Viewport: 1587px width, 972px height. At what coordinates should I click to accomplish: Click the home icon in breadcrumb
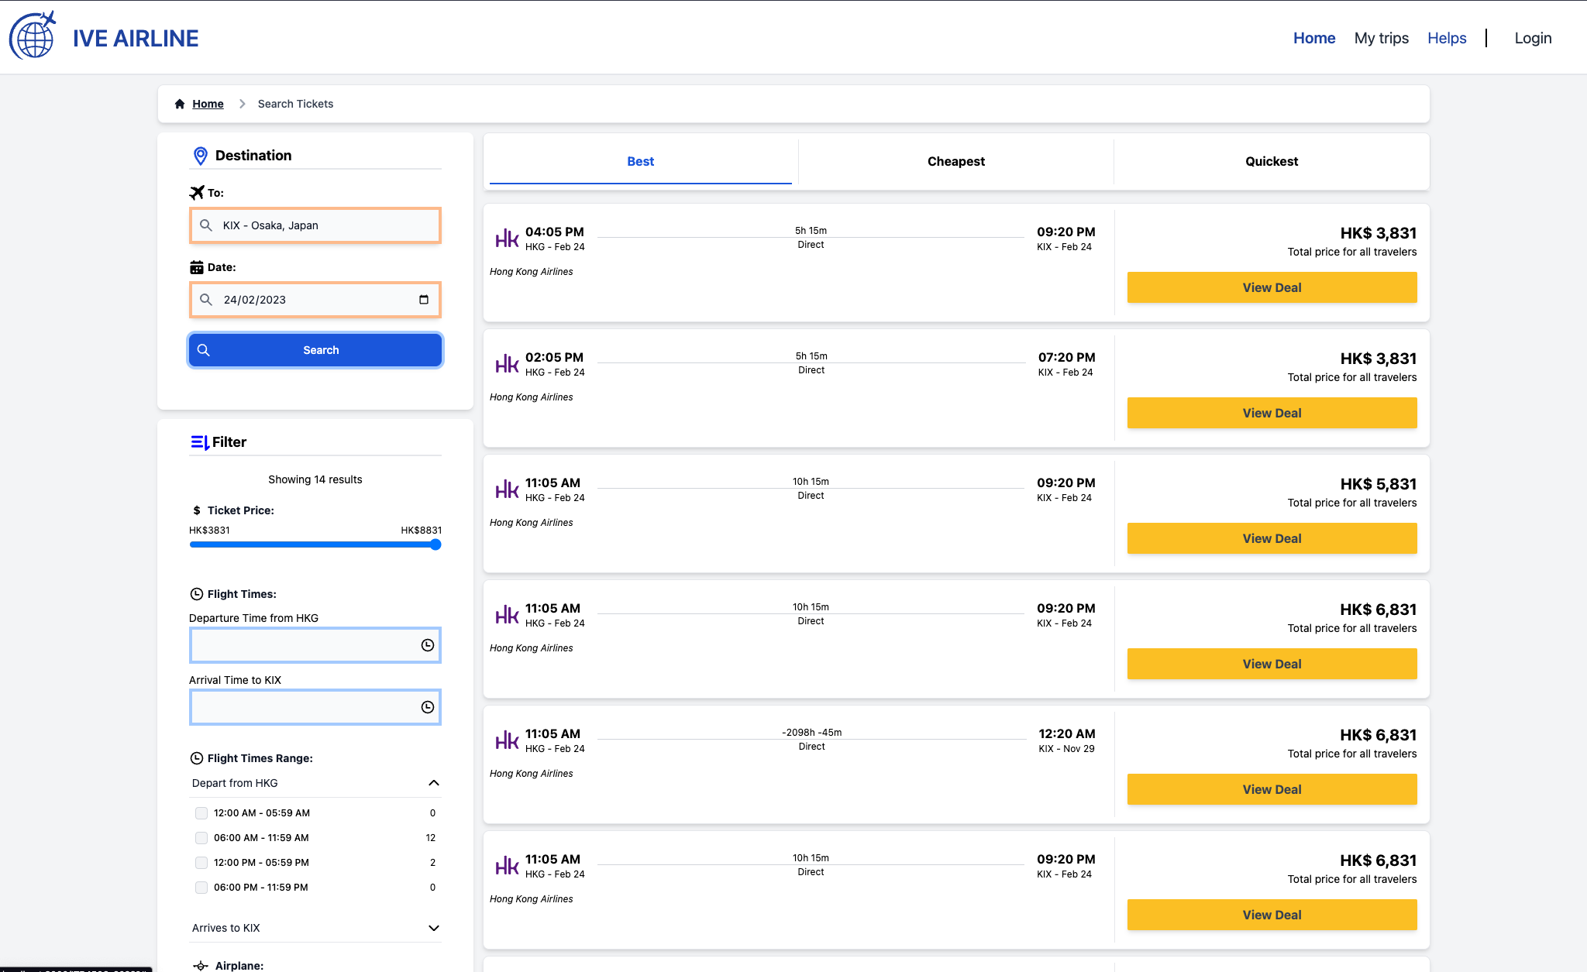tap(180, 104)
